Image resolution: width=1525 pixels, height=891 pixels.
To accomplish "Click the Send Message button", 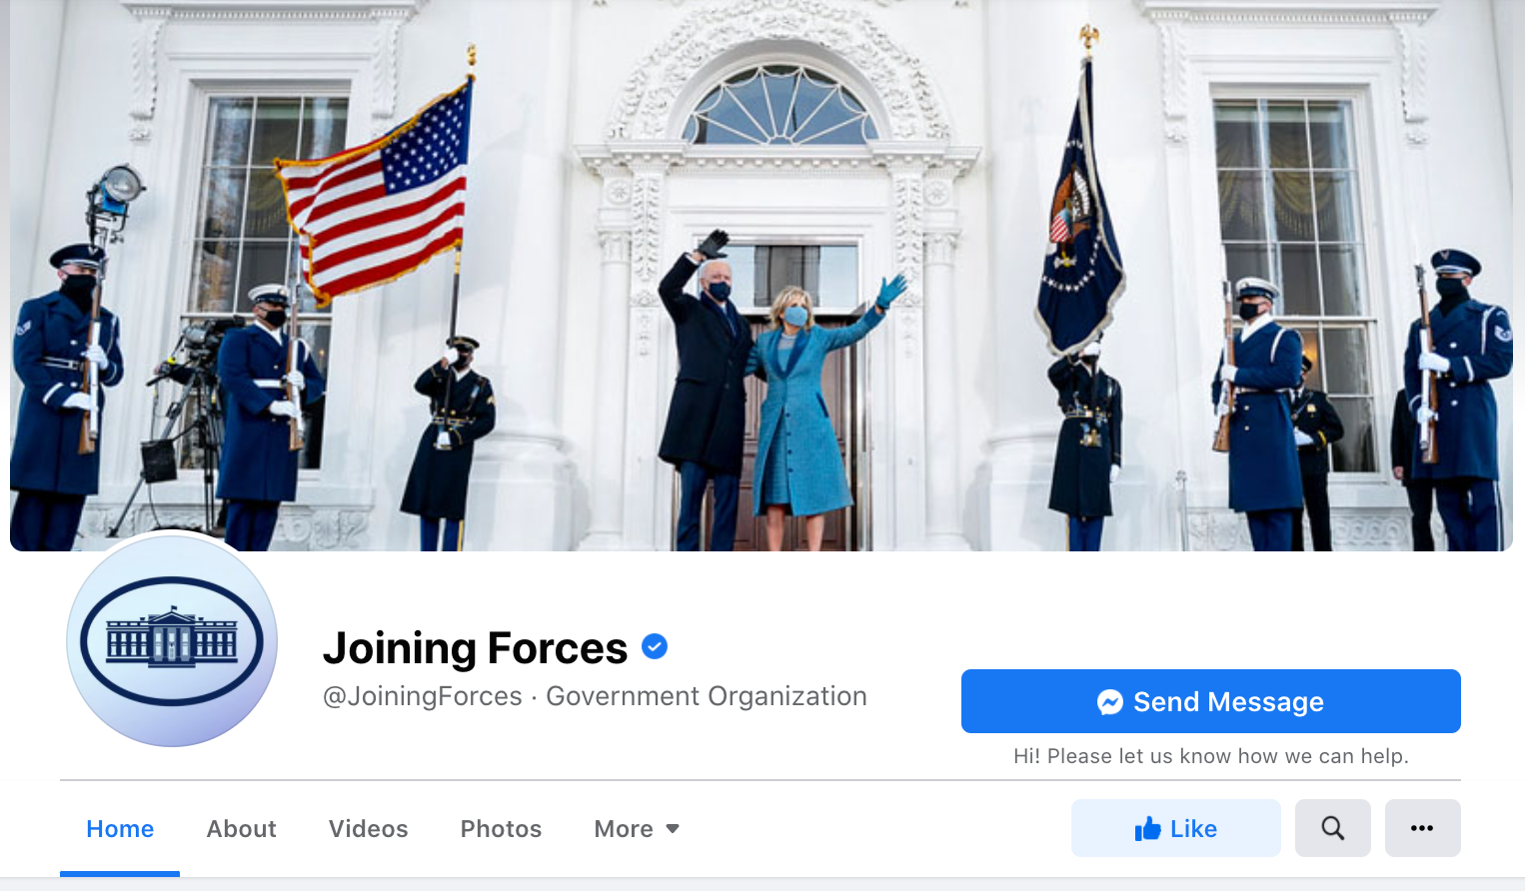I will coord(1210,701).
